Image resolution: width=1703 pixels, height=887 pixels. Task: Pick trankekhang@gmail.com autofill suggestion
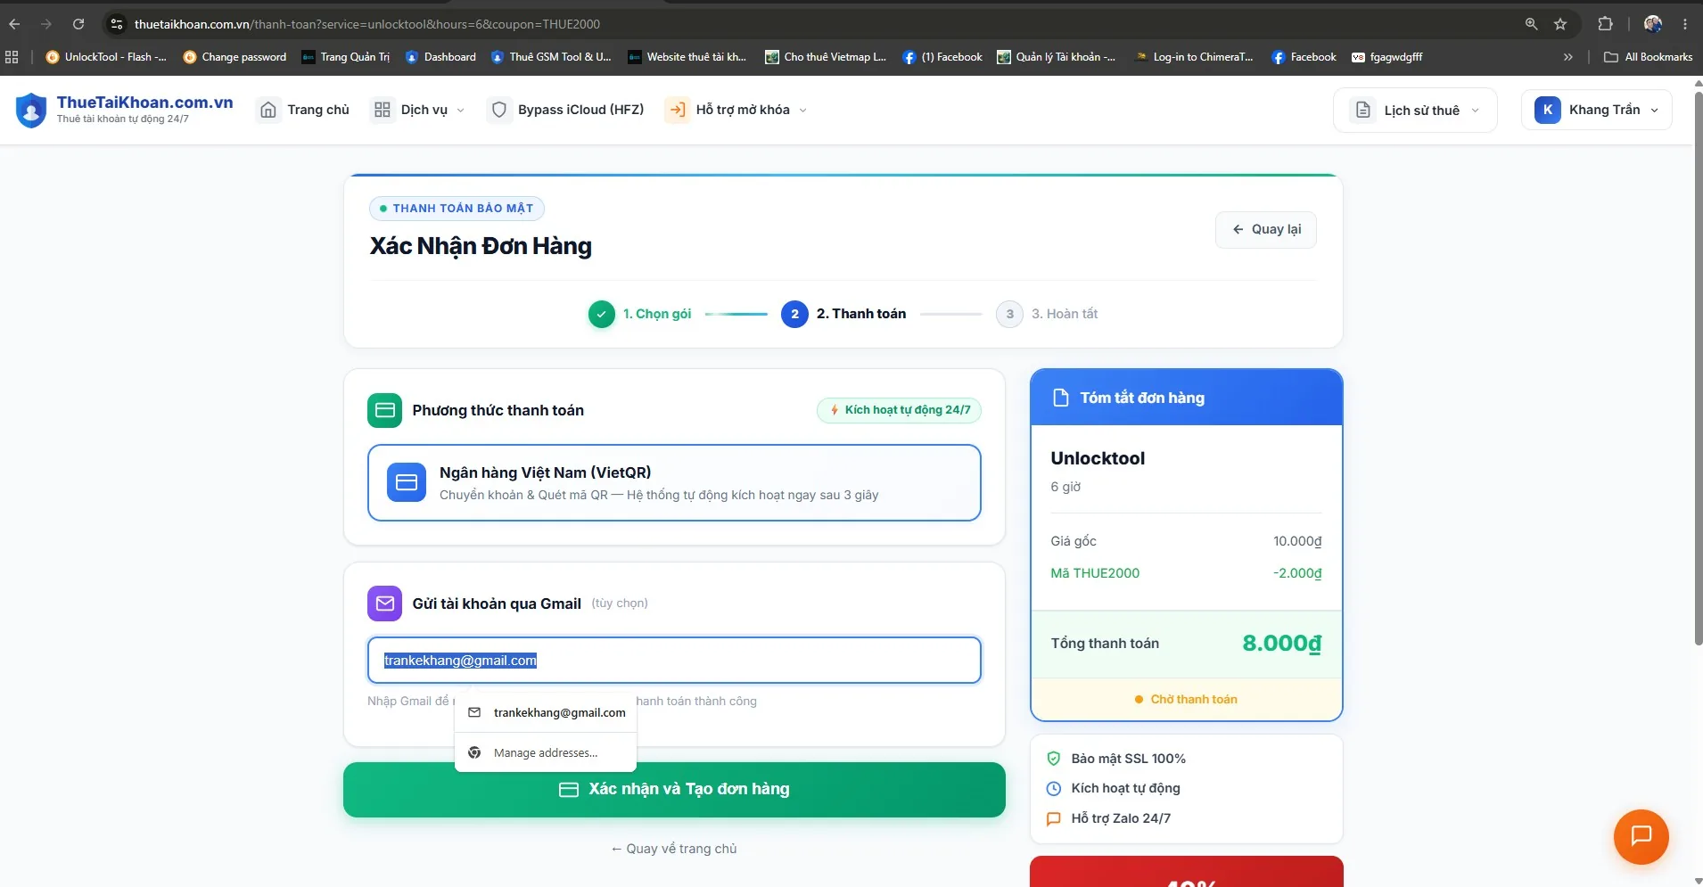pos(546,712)
